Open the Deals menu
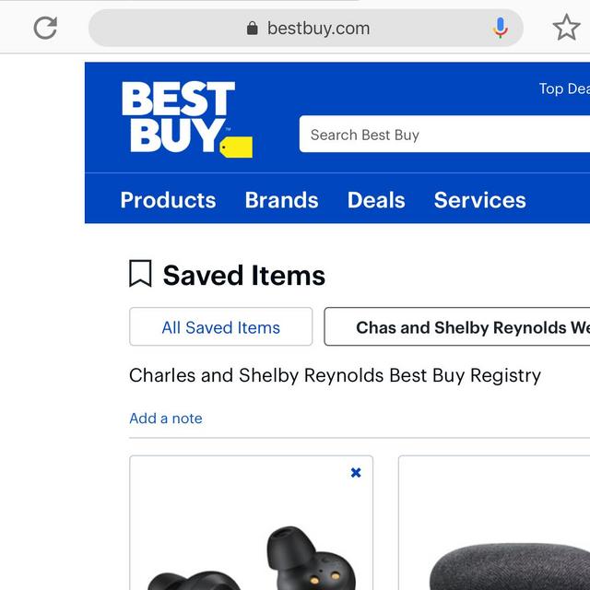 (x=376, y=200)
